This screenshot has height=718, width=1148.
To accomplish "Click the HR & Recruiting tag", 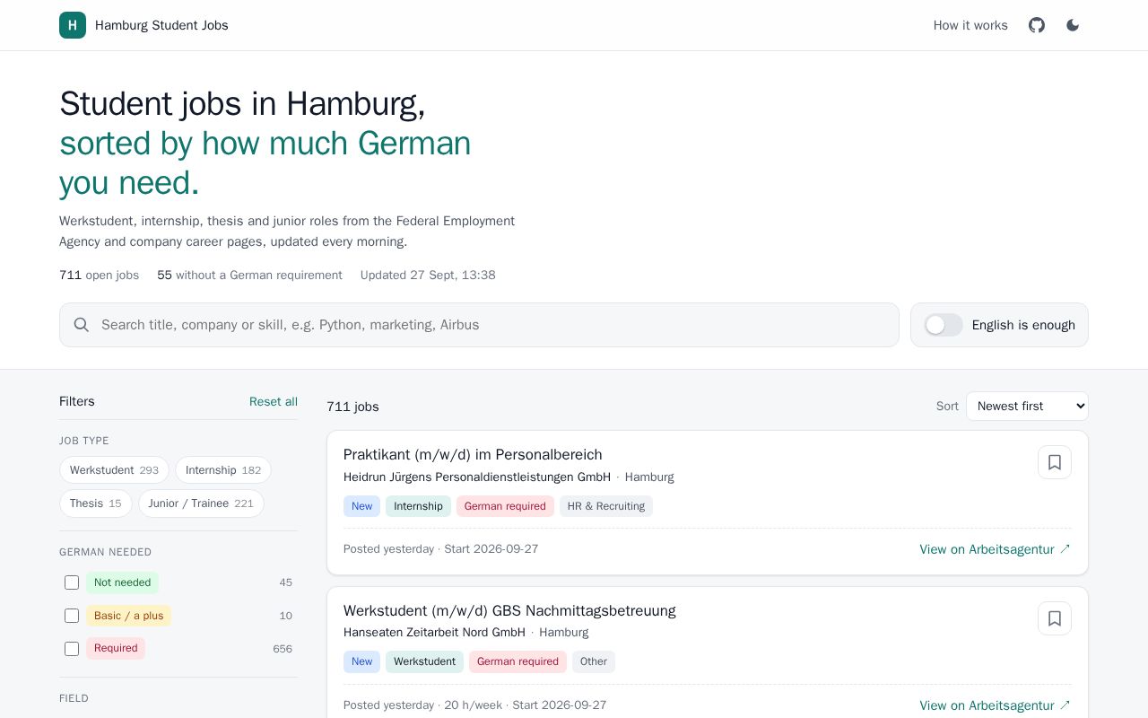I will [x=606, y=506].
